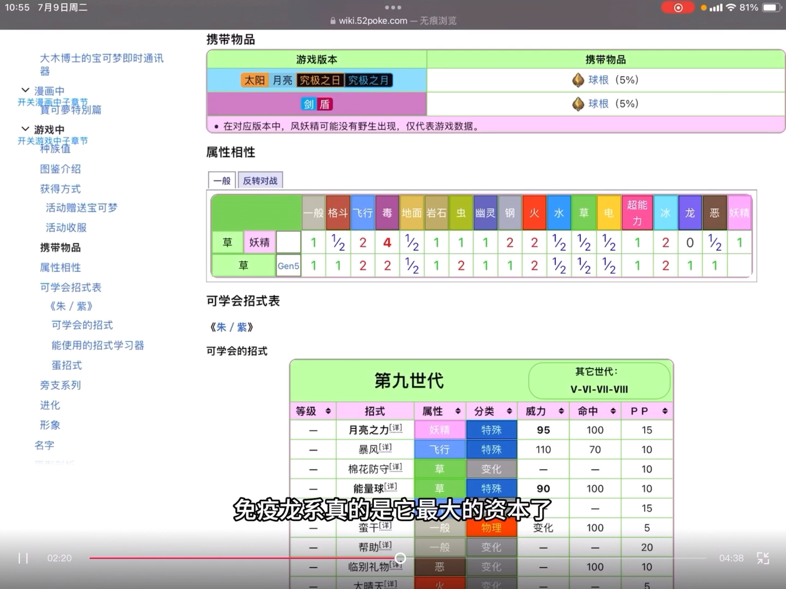Jump to 获得方式 section
Viewport: 786px width, 589px height.
[60, 189]
